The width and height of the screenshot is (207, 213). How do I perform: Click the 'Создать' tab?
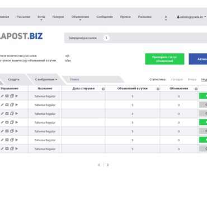[x=13, y=80]
